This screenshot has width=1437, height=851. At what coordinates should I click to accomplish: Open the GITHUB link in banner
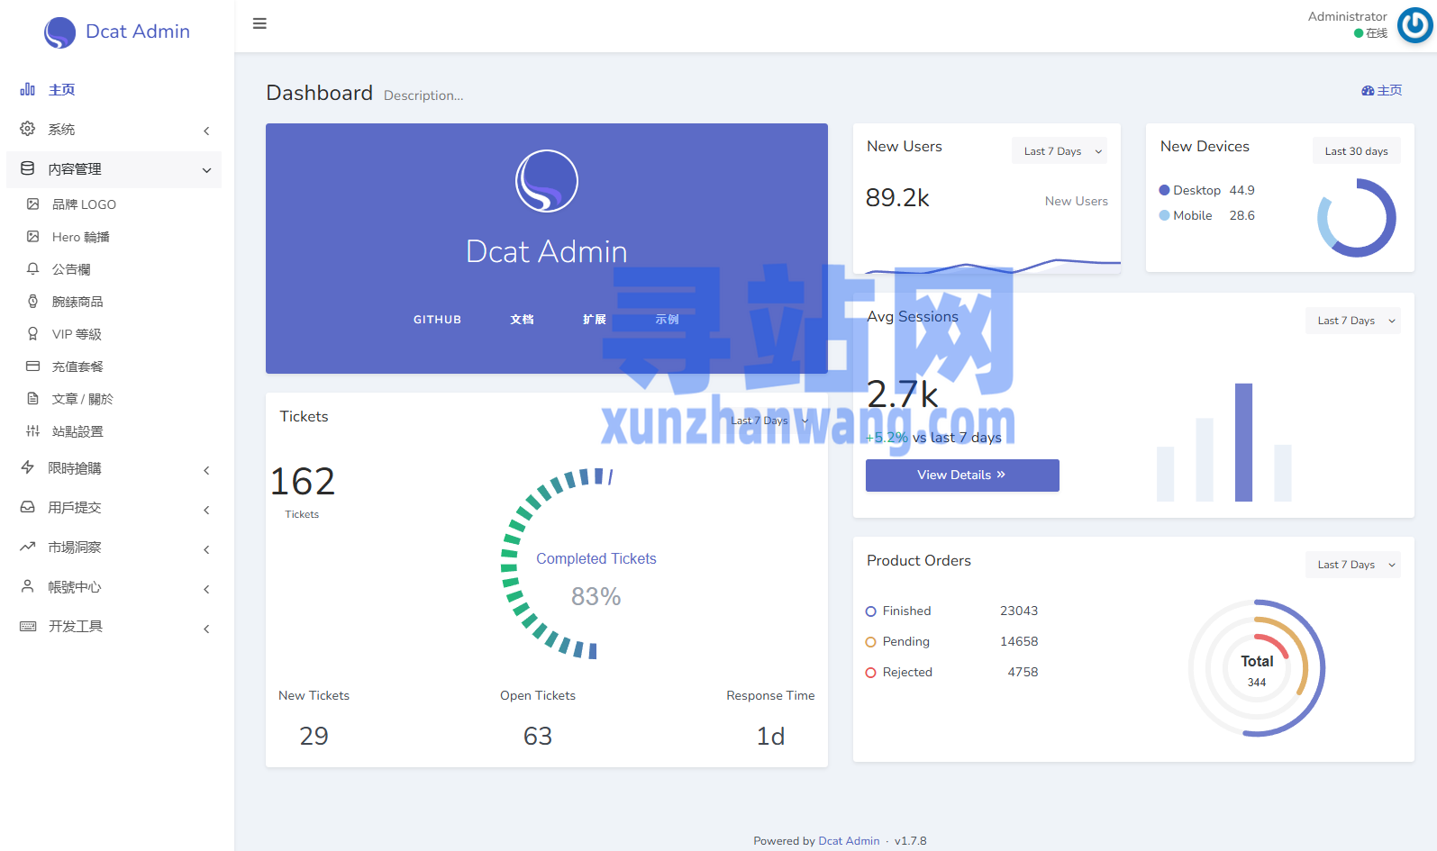437,320
